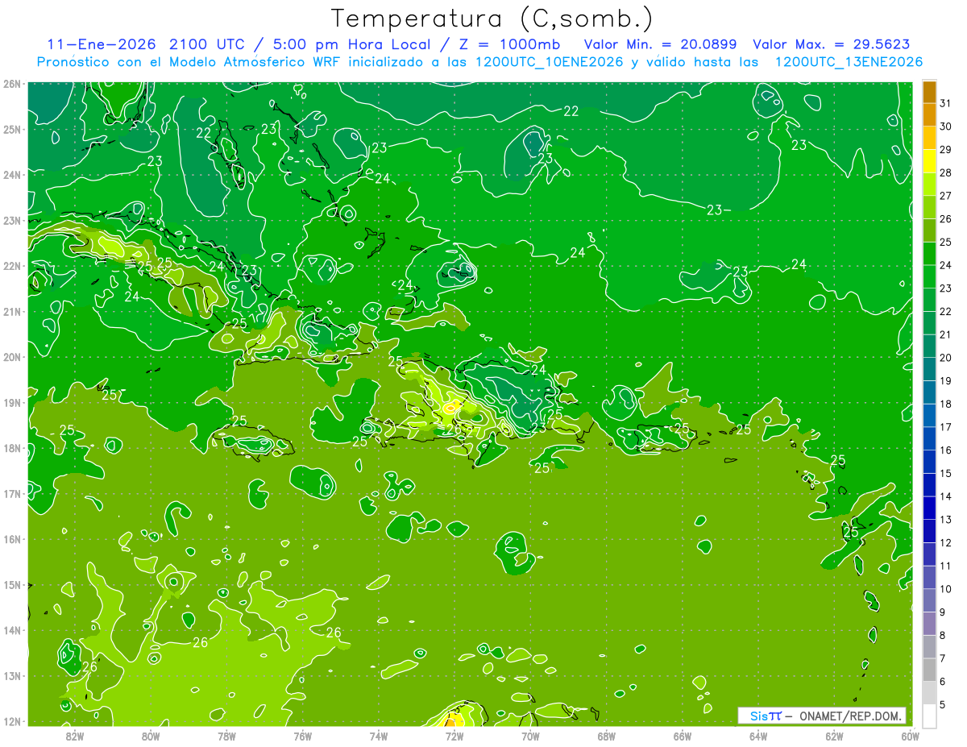Pick the colorbar swatch between 30 and 31
The width and height of the screenshot is (967, 747).
(x=929, y=114)
